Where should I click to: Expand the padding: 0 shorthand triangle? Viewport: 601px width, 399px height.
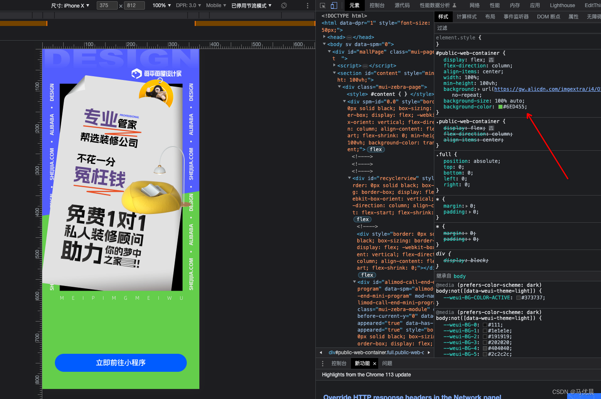pyautogui.click(x=470, y=212)
